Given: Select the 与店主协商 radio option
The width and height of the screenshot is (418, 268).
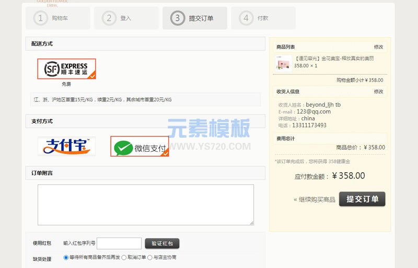Looking at the screenshot, I should 150,258.
